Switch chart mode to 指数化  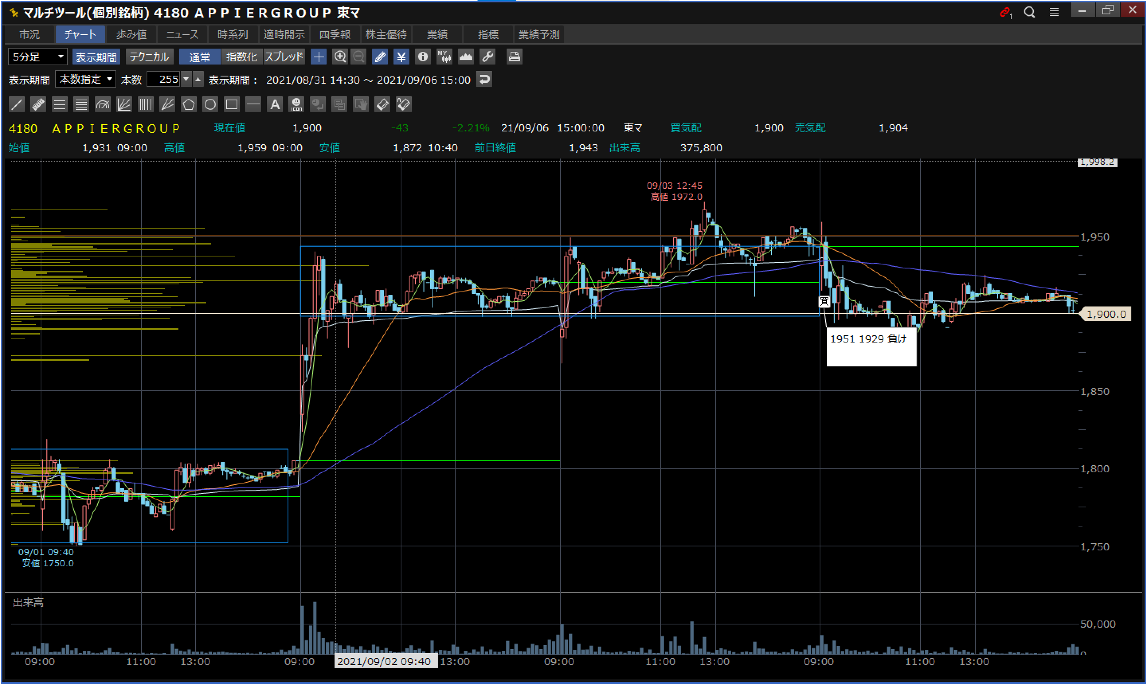point(241,57)
